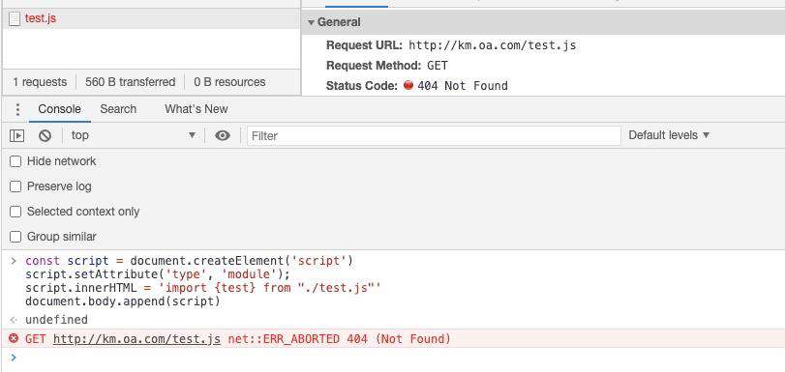Clear the console with the ban icon
Screen dimensions: 785x372
(45, 135)
